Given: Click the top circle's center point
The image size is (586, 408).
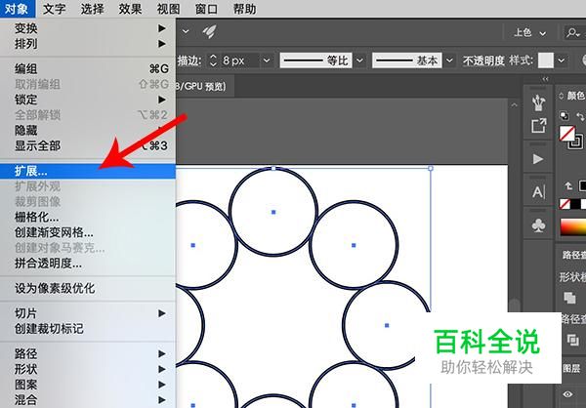Looking at the screenshot, I should [273, 212].
